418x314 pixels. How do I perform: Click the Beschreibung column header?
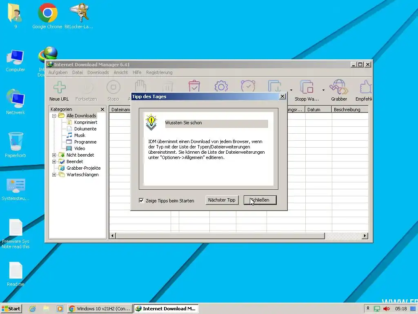tap(350, 110)
